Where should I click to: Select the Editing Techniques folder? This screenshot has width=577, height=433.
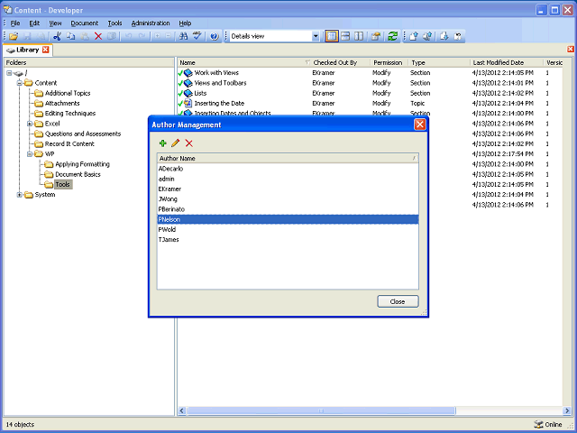[x=70, y=114]
